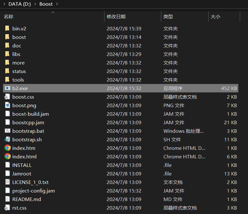
Task: Click the INSTALL file icon
Action: coord(8,165)
